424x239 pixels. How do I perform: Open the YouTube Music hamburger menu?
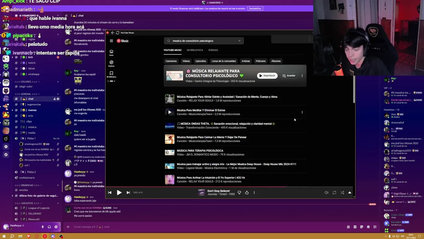tap(111, 41)
